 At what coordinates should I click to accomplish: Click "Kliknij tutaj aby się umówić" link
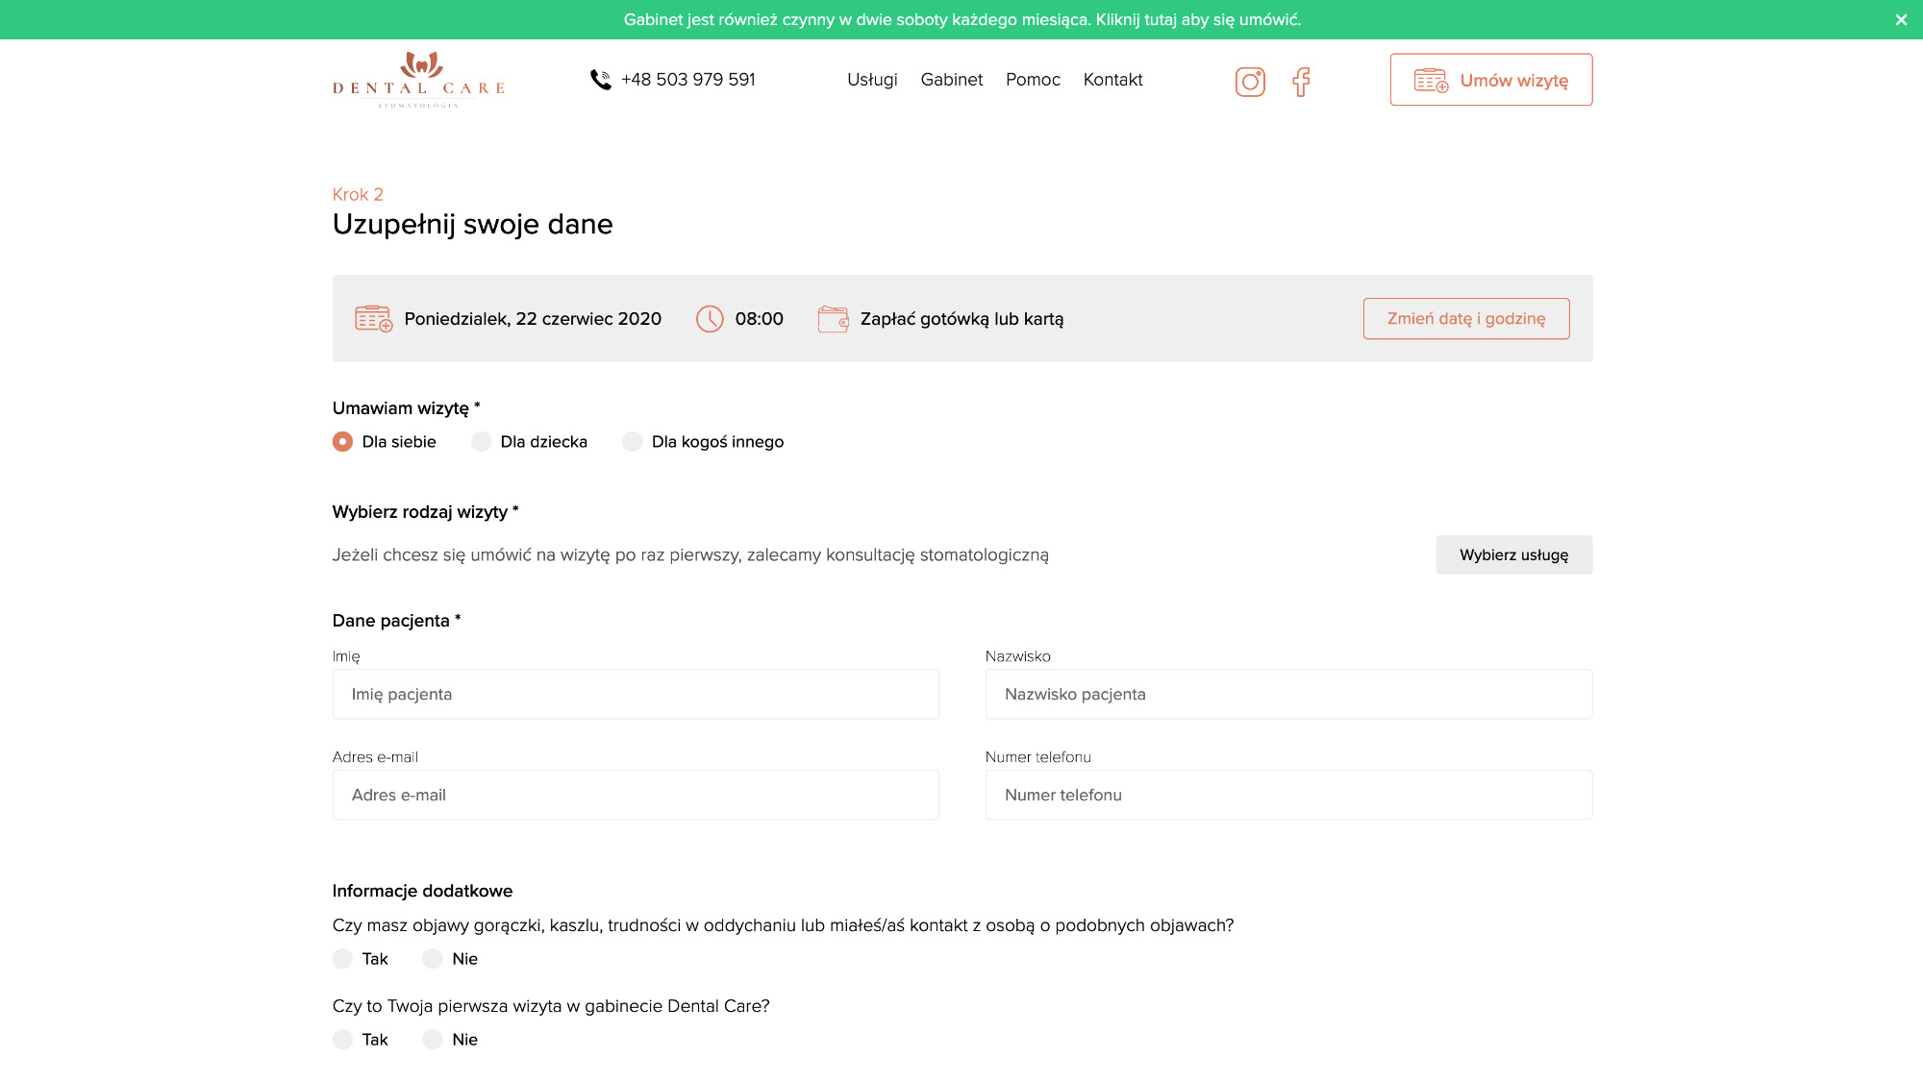(x=1196, y=18)
